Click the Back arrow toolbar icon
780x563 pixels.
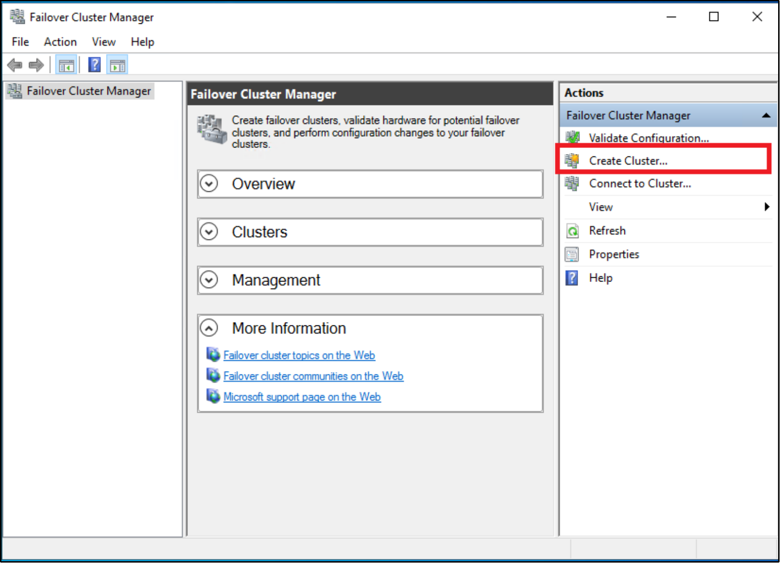pyautogui.click(x=15, y=65)
